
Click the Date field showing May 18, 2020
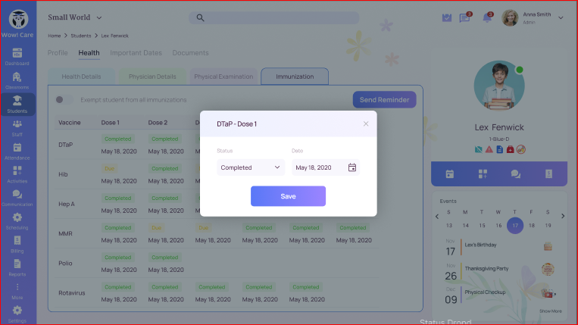click(317, 167)
